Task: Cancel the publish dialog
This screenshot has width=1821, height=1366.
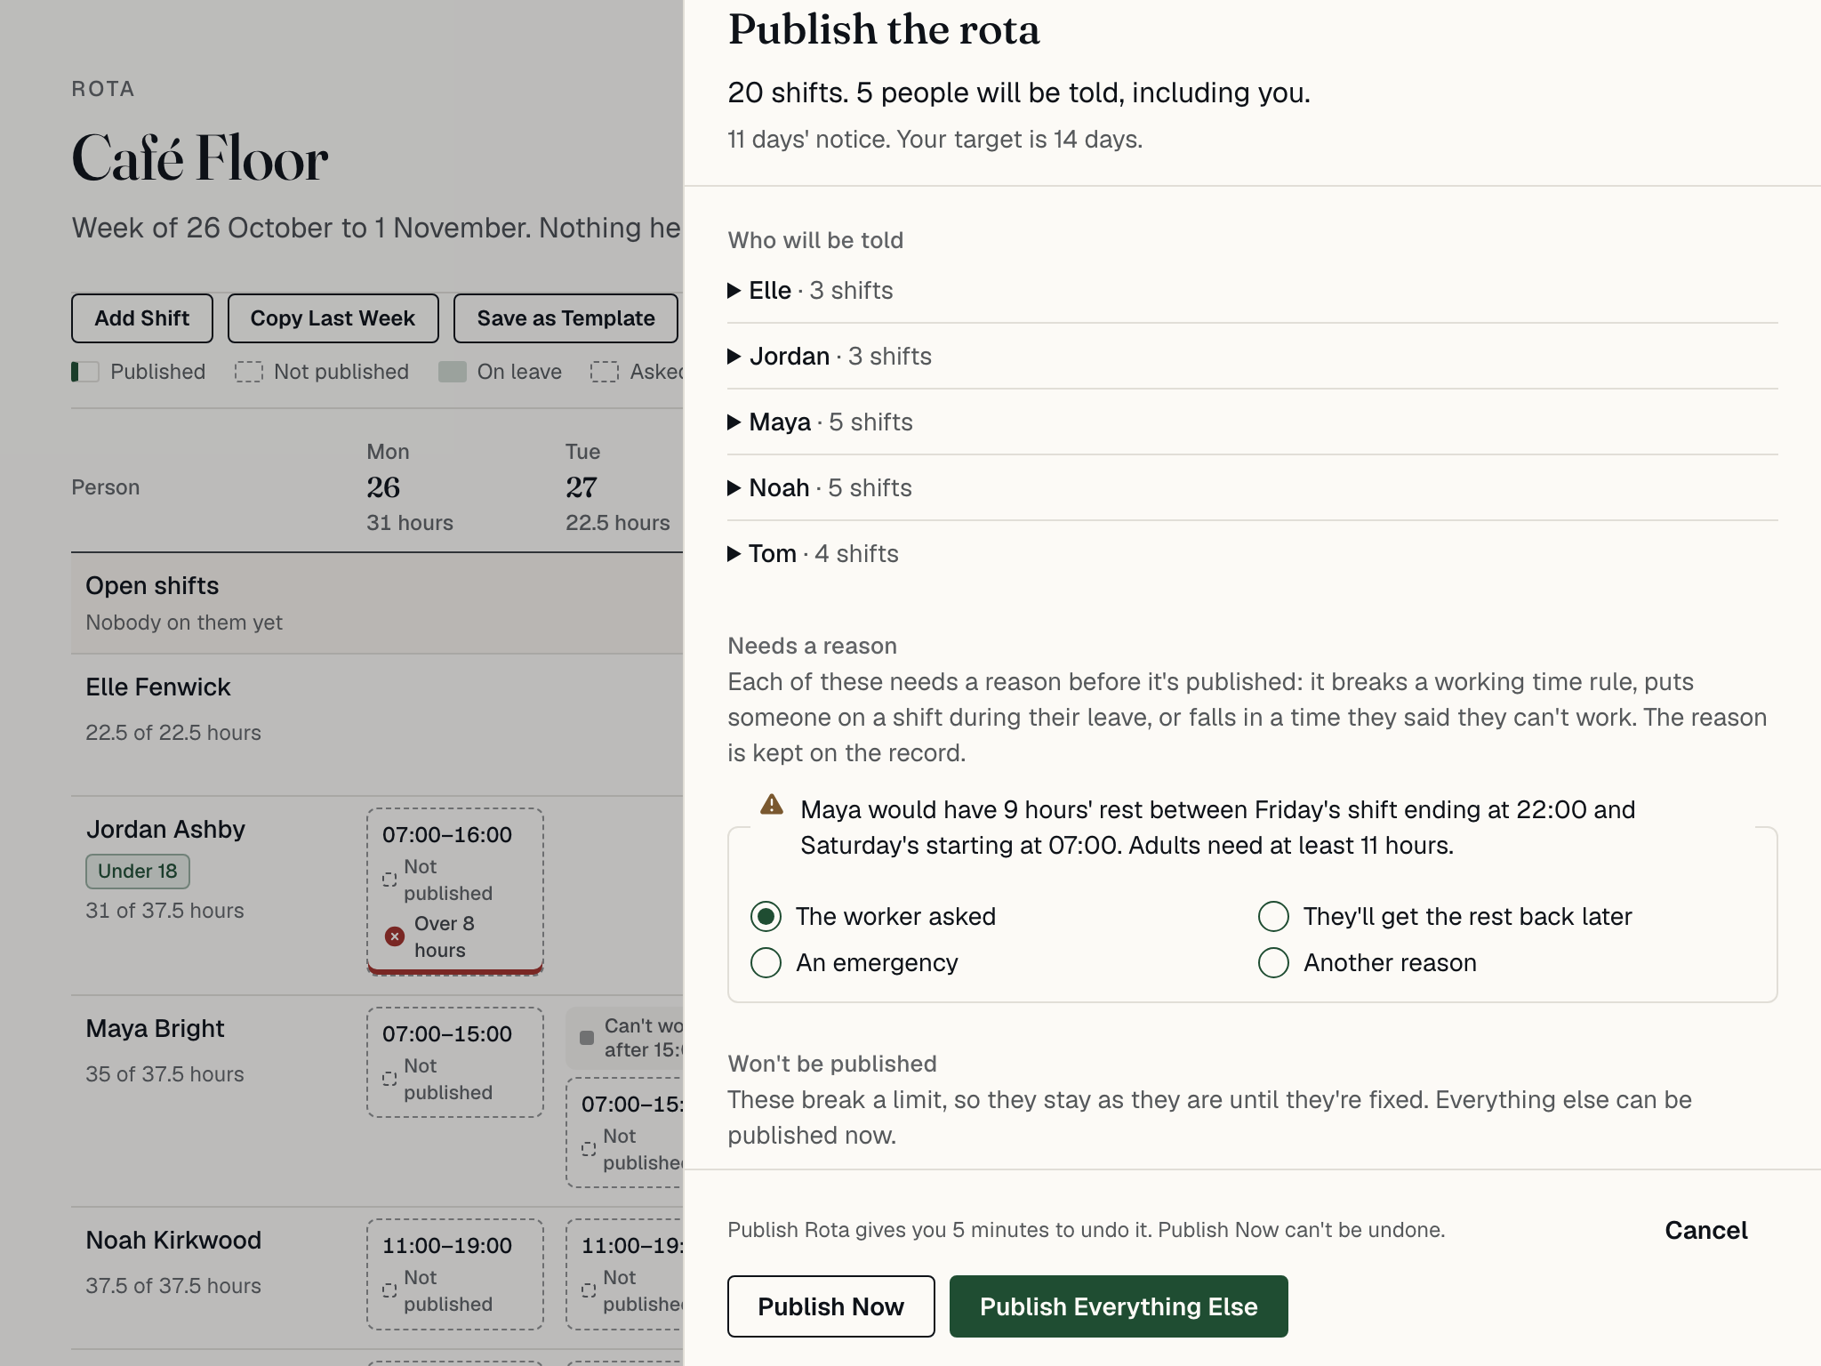Action: click(x=1705, y=1231)
